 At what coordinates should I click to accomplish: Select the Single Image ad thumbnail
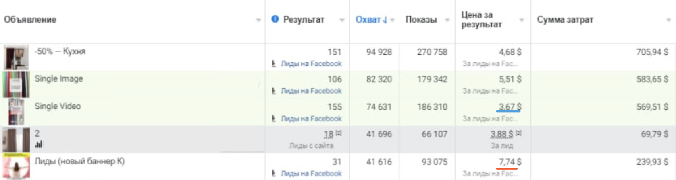[16, 84]
